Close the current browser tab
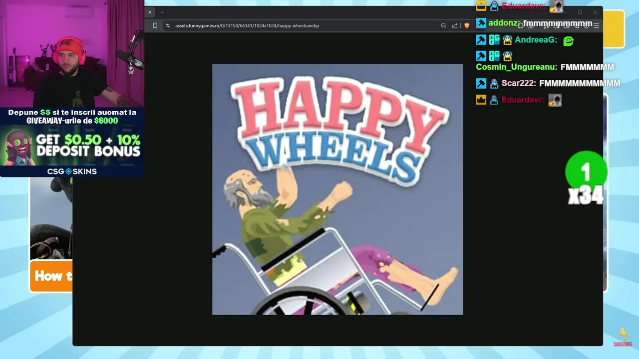This screenshot has height=359, width=639. (x=149, y=12)
